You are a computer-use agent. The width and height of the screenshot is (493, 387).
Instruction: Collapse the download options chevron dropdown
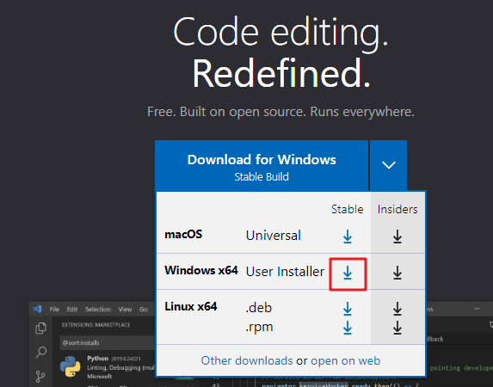pyautogui.click(x=389, y=165)
